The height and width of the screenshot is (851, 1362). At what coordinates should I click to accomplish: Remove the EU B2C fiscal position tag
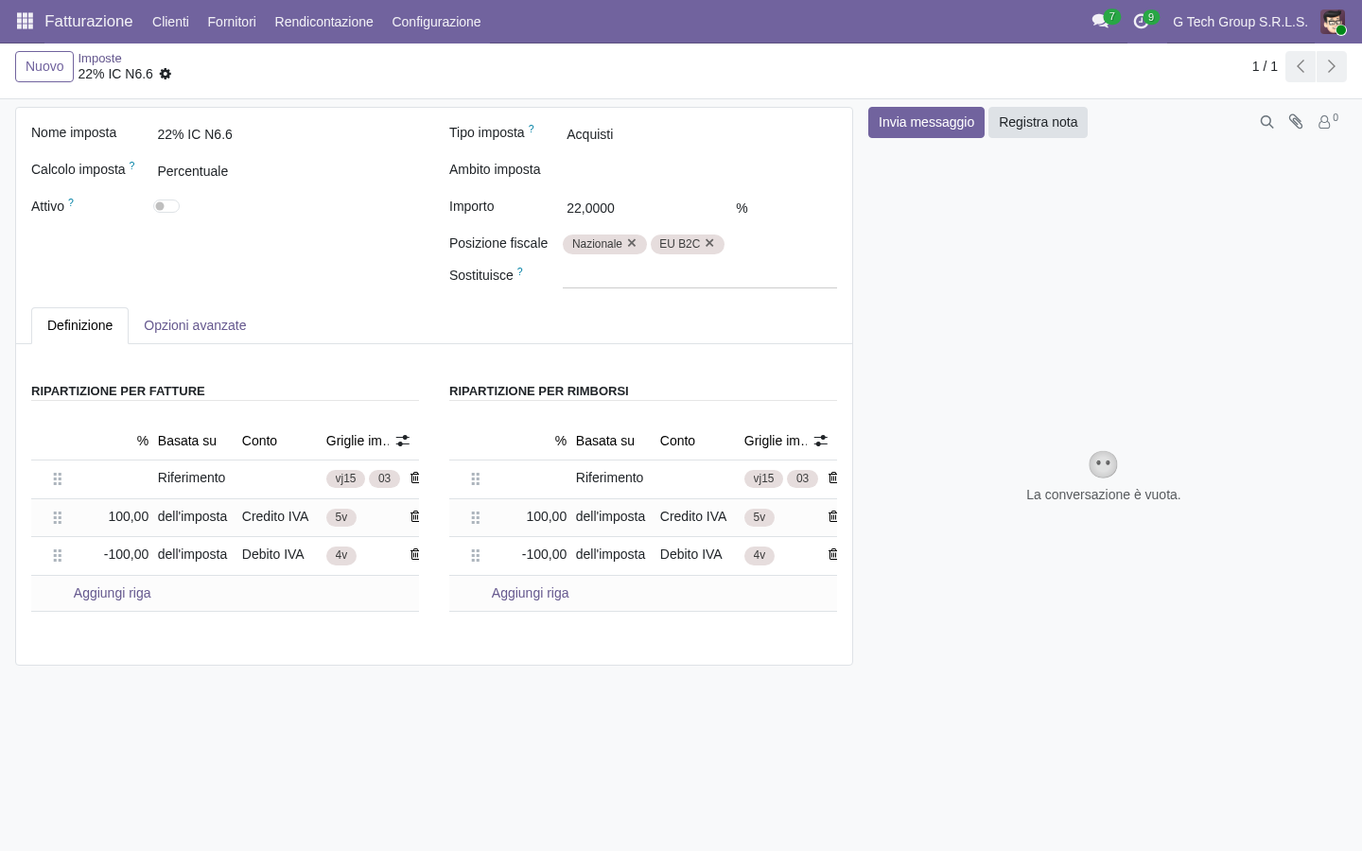(709, 243)
